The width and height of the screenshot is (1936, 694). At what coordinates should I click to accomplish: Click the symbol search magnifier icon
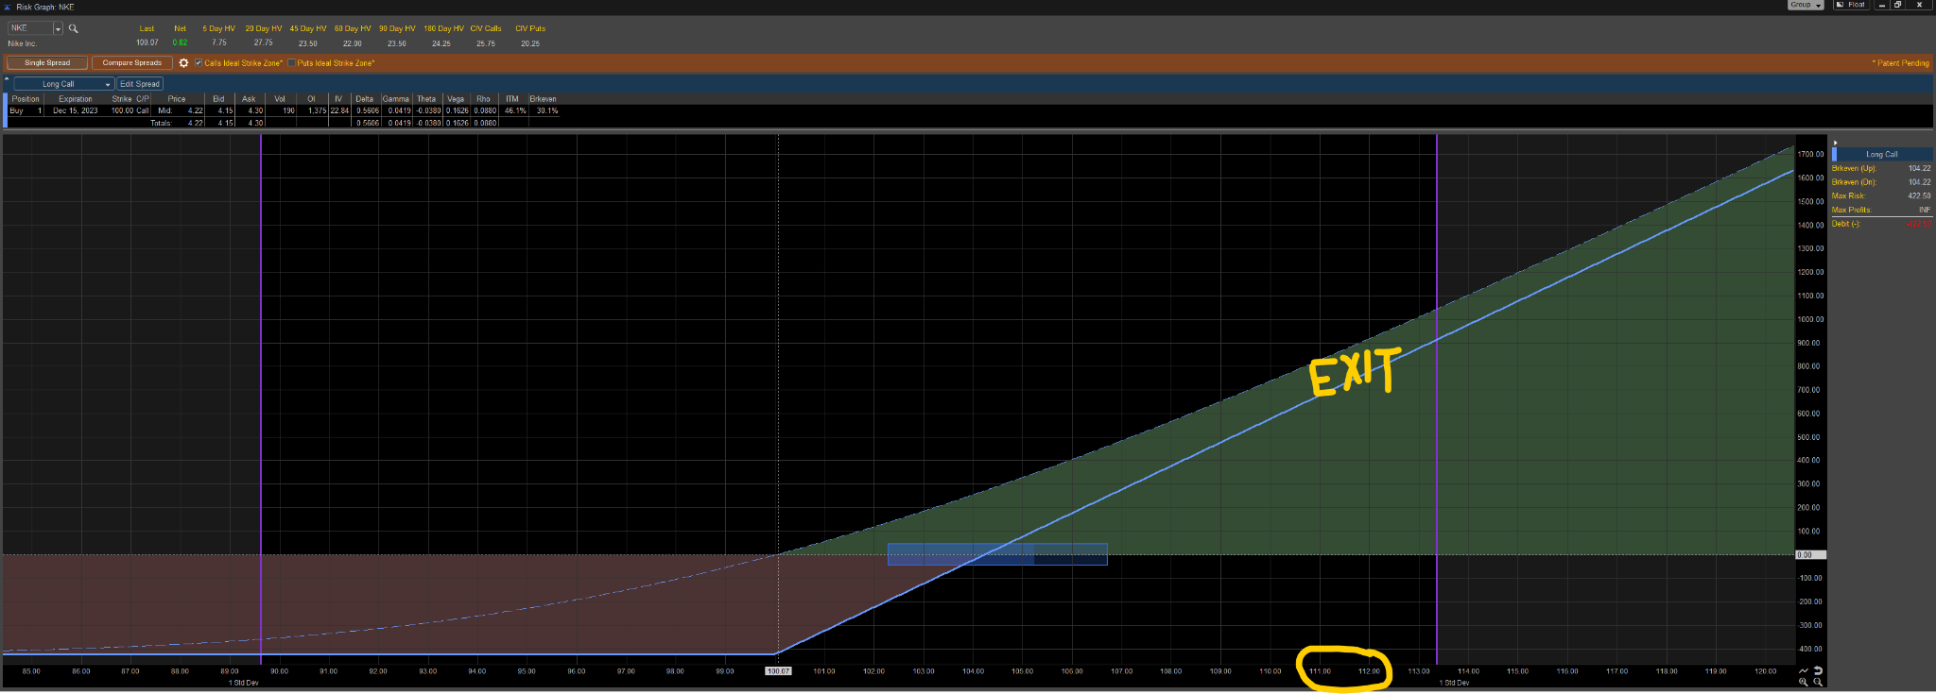coord(74,28)
